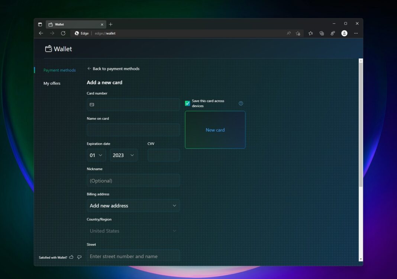Click the Favorites star icon
The image size is (397, 279).
[x=310, y=33]
